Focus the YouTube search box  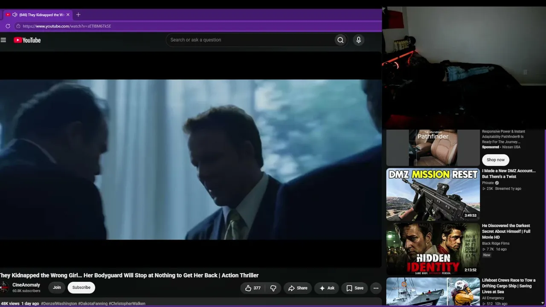(250, 40)
